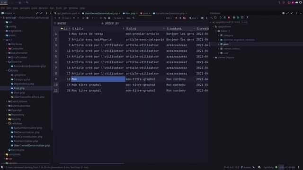The image size is (303, 170).
Task: Open the Tools menu
Action: click(x=59, y=8)
